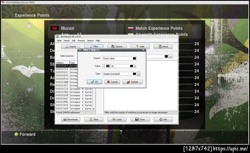Click the SS position badge beside Muzazi

click(55, 28)
